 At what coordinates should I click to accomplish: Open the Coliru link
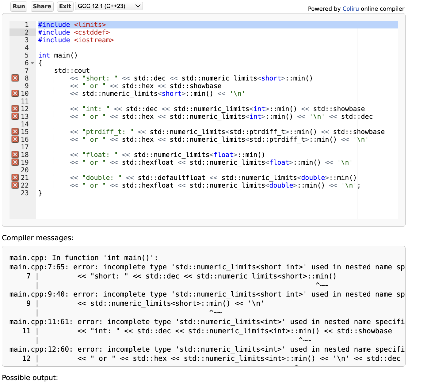point(351,9)
